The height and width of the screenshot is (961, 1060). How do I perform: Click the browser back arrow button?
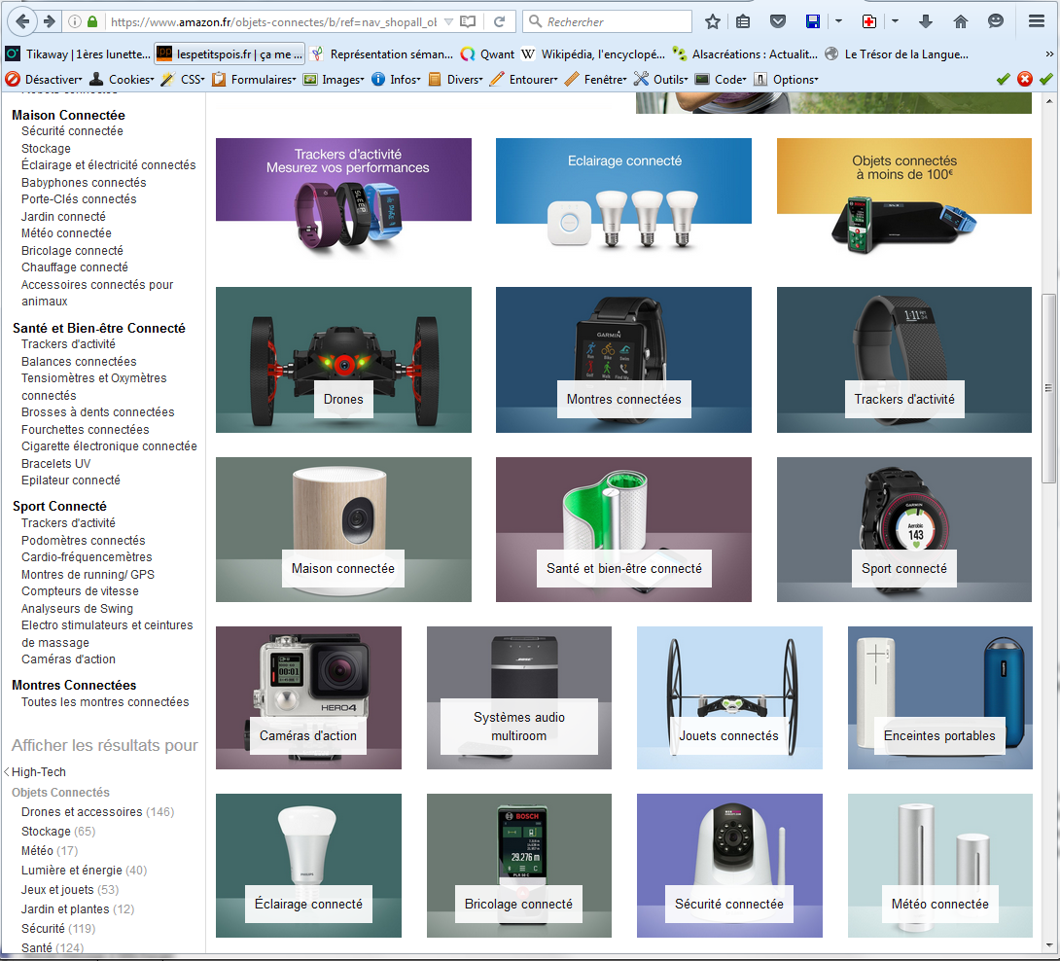(x=21, y=21)
